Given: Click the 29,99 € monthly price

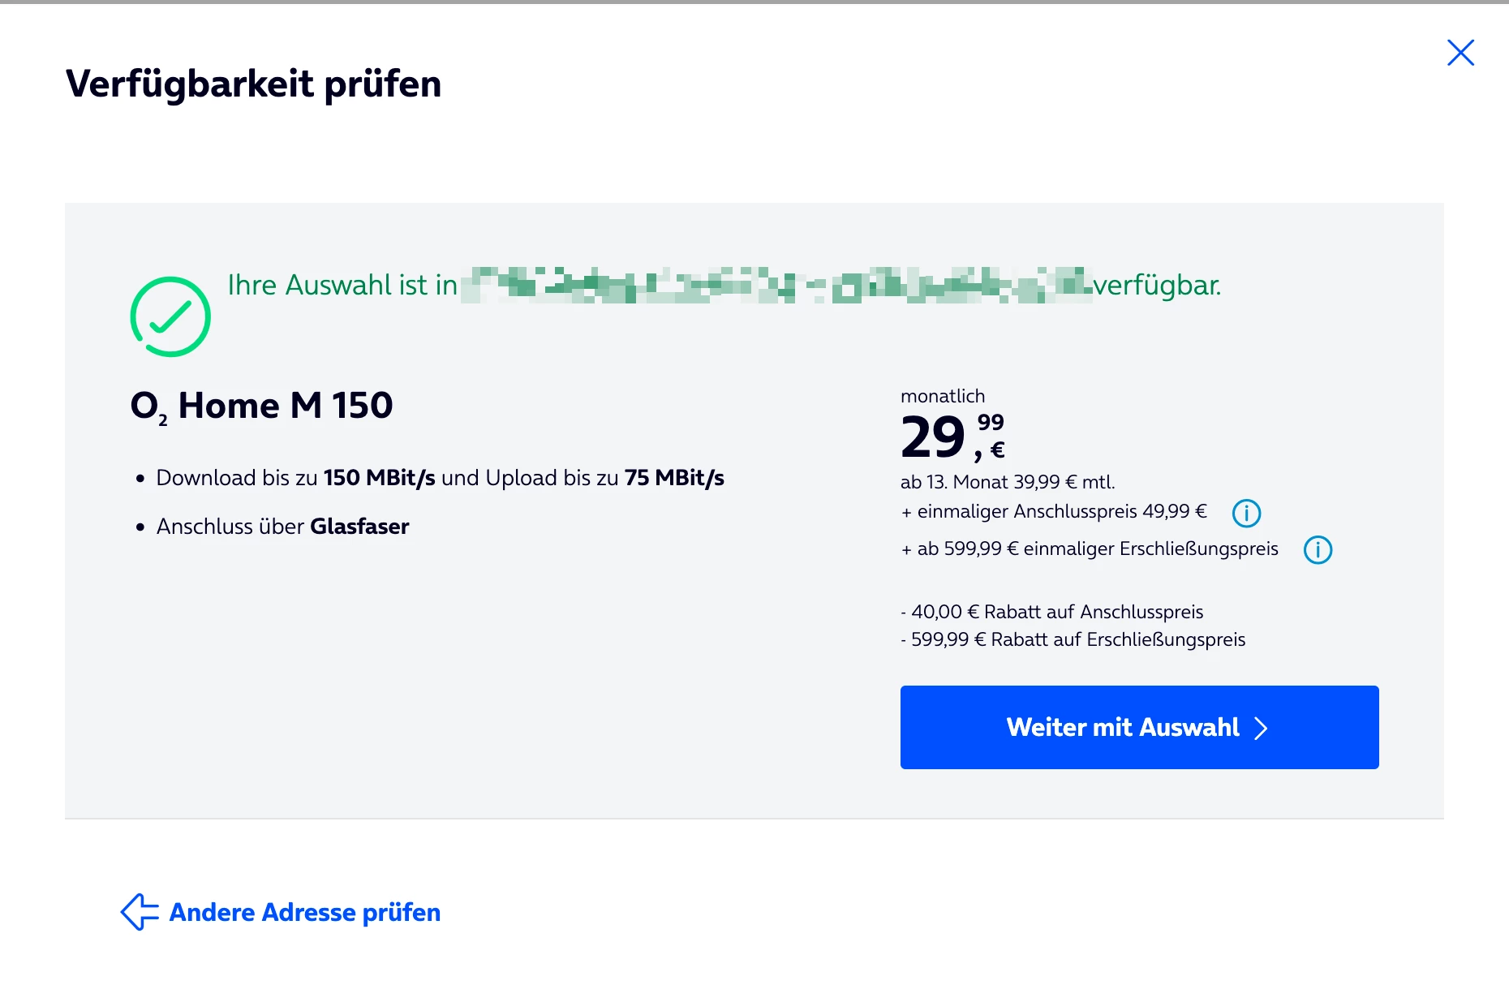Looking at the screenshot, I should point(952,437).
